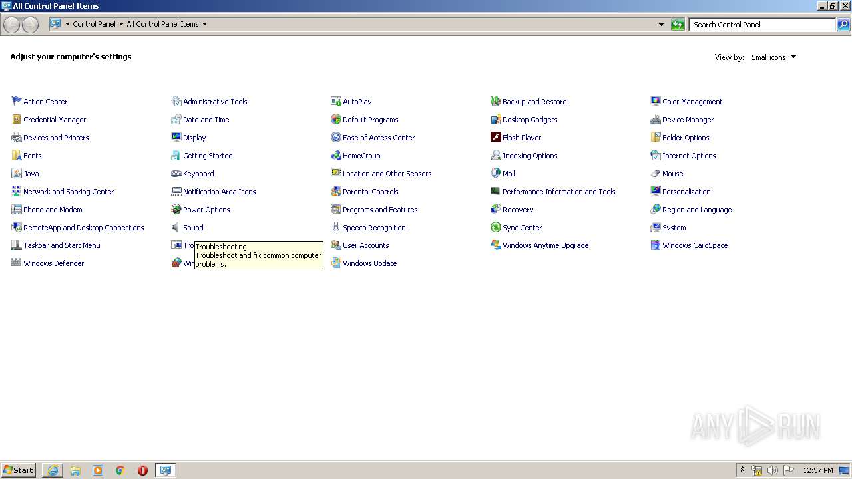
Task: Open the Internet Options link
Action: click(689, 156)
